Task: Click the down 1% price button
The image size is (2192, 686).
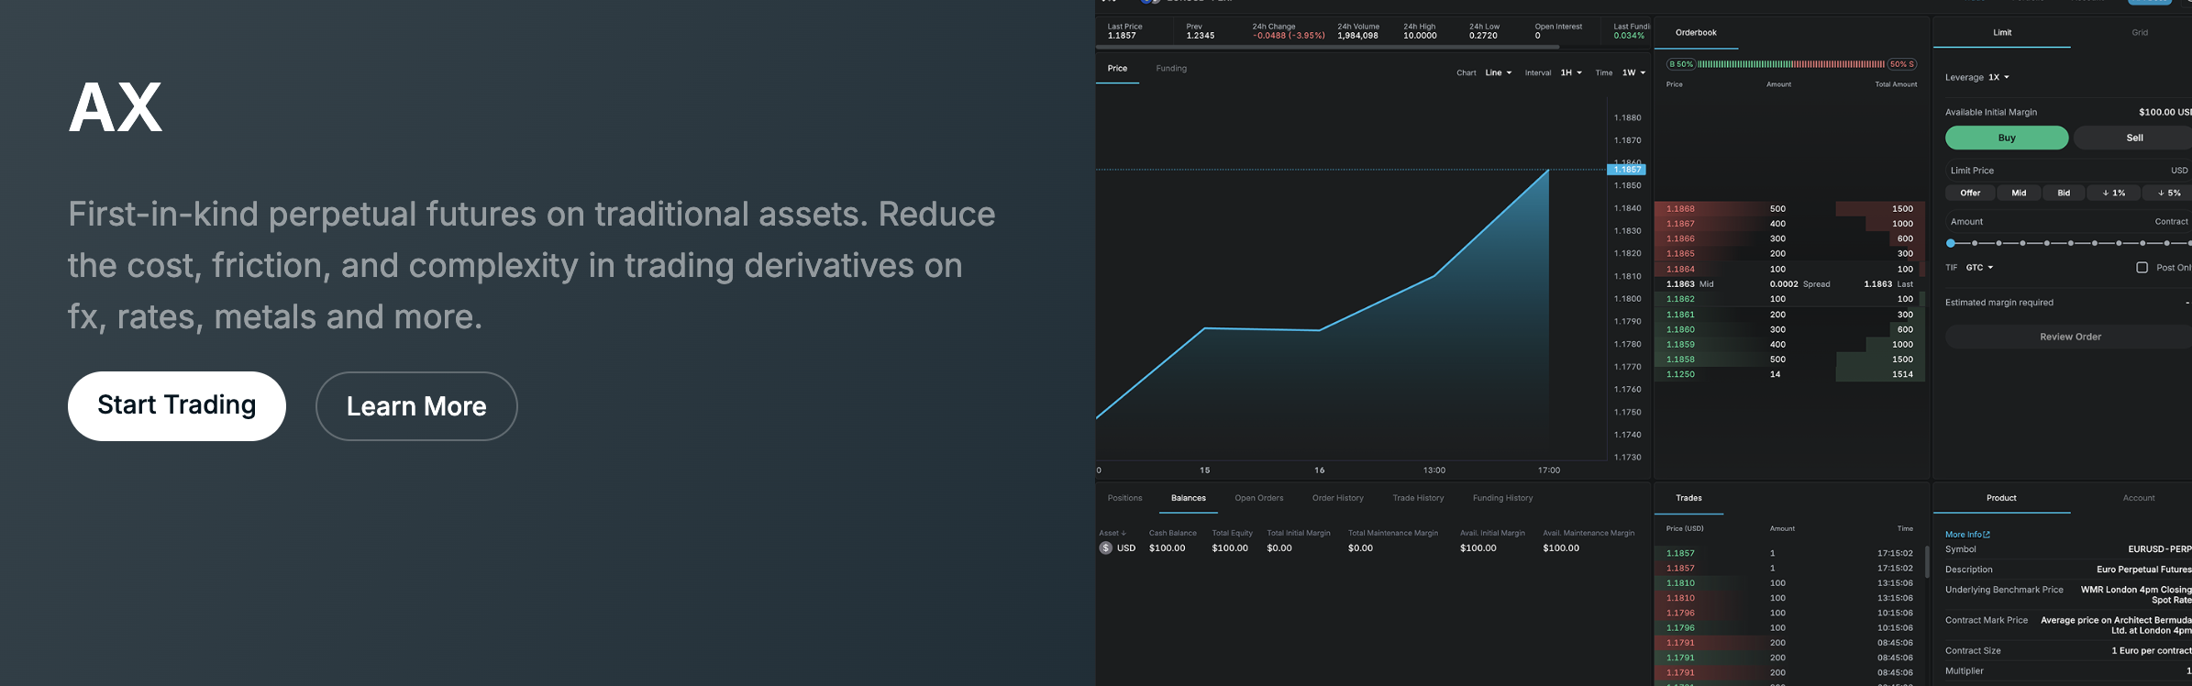Action: [x=2114, y=193]
